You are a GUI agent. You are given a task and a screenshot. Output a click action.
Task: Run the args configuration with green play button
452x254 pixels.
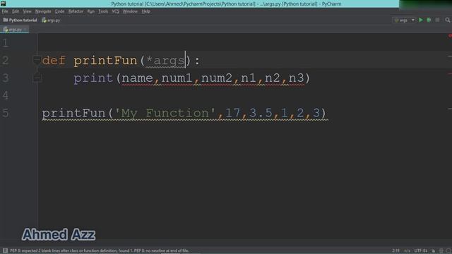[x=421, y=20]
